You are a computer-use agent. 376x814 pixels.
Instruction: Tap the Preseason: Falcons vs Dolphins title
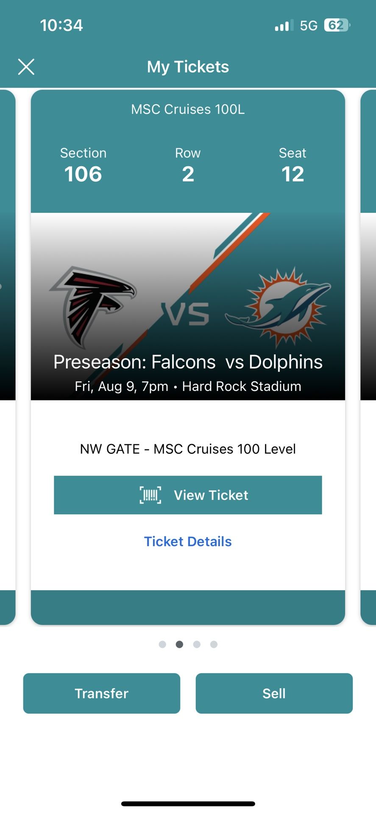coord(188,362)
